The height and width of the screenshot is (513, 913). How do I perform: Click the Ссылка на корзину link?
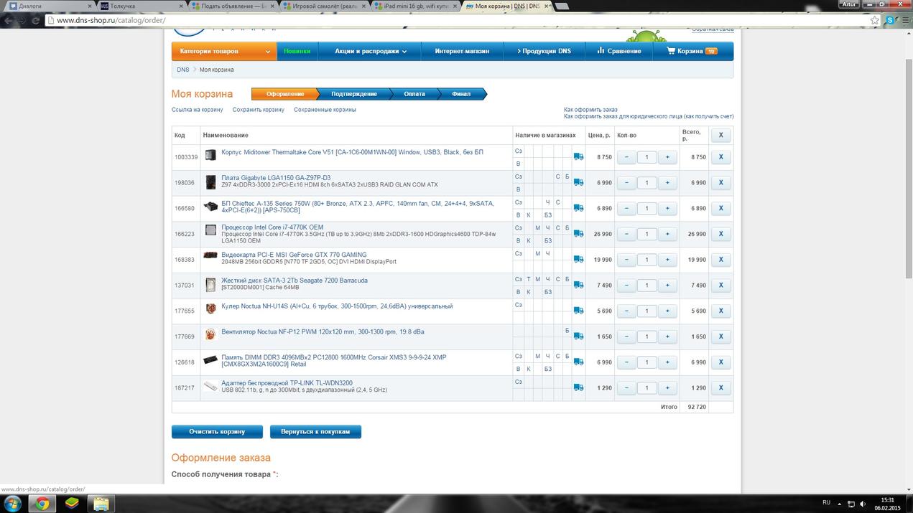198,110
